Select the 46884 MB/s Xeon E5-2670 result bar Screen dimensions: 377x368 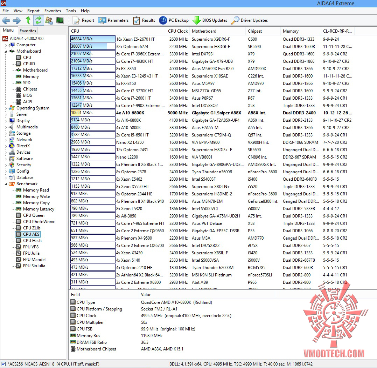click(93, 39)
